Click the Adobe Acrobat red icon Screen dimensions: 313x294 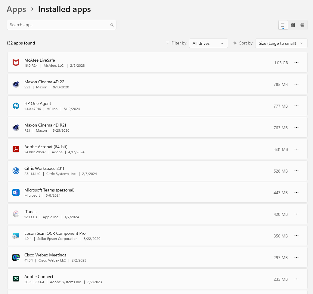pos(16,149)
